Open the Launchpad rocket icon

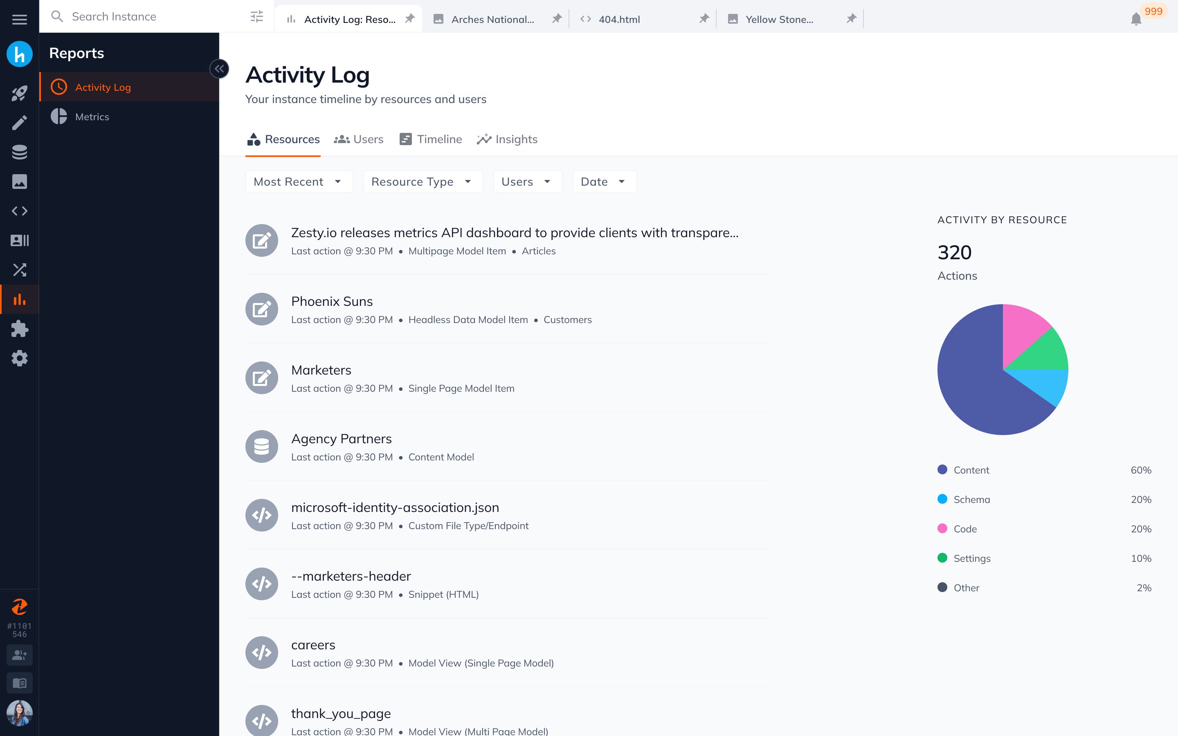point(20,93)
